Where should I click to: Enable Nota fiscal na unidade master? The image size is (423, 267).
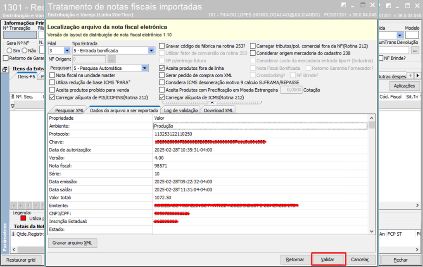[x=52, y=76]
